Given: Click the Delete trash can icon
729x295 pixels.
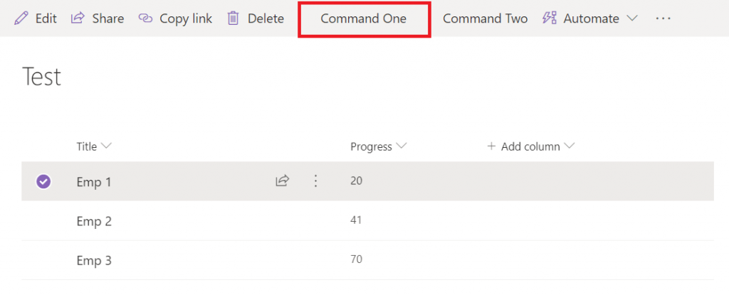Looking at the screenshot, I should tap(233, 18).
